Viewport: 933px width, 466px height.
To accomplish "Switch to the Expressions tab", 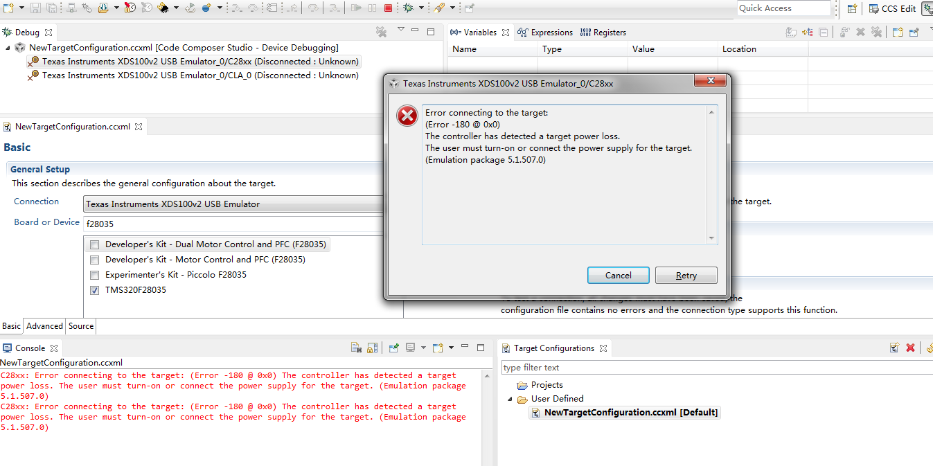I will [545, 32].
